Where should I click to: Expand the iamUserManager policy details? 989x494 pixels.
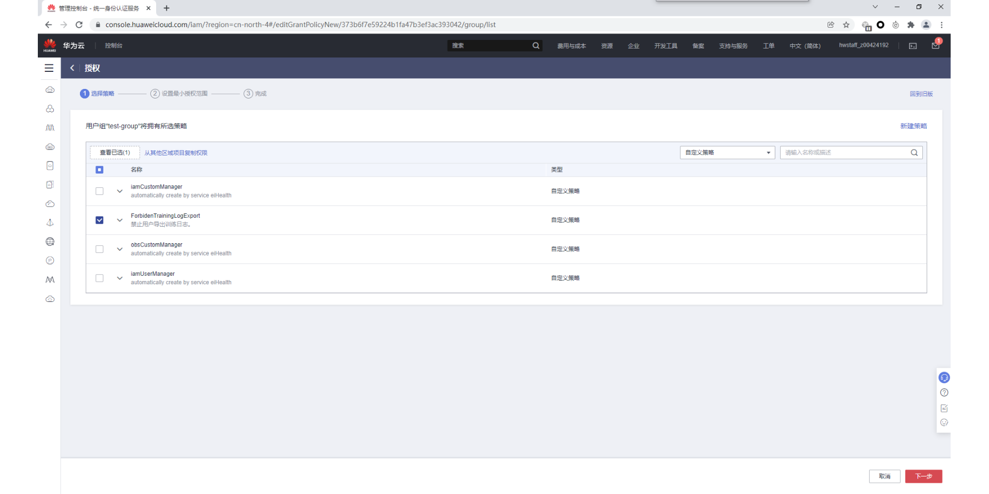(x=120, y=278)
